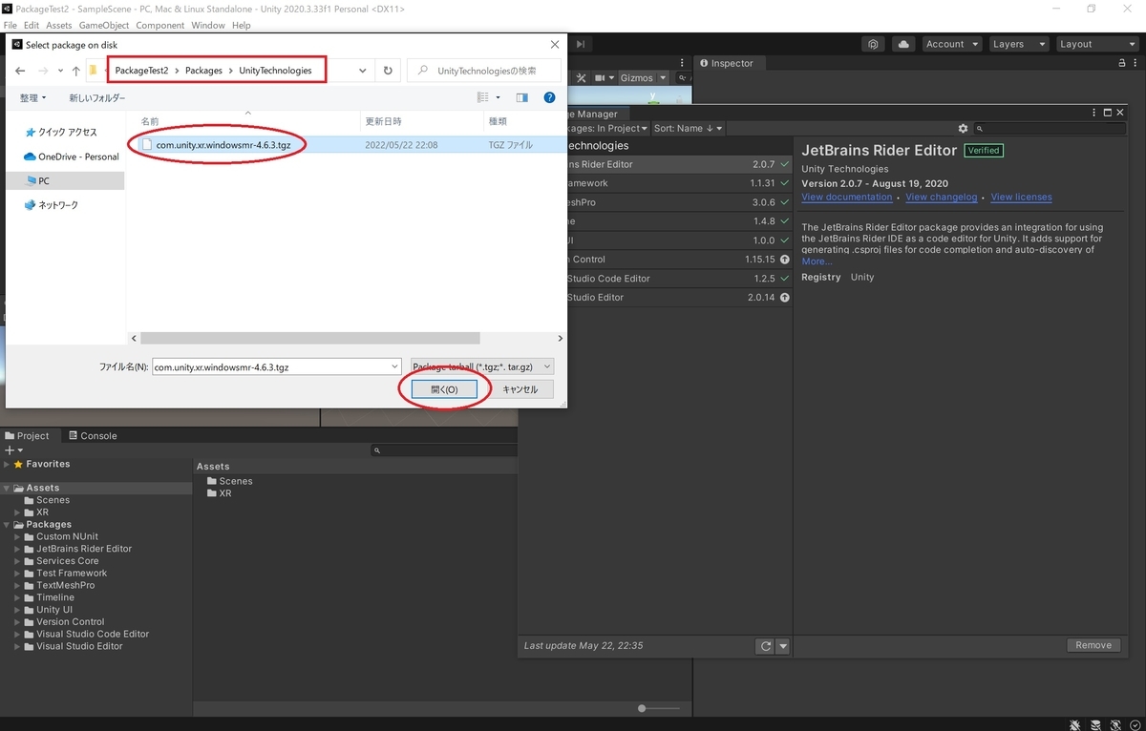Select Visual Studio Code Editor package row
This screenshot has width=1146, height=731.
656,279
